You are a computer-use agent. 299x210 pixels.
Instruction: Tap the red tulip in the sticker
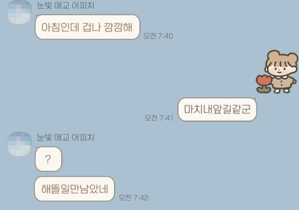263,80
